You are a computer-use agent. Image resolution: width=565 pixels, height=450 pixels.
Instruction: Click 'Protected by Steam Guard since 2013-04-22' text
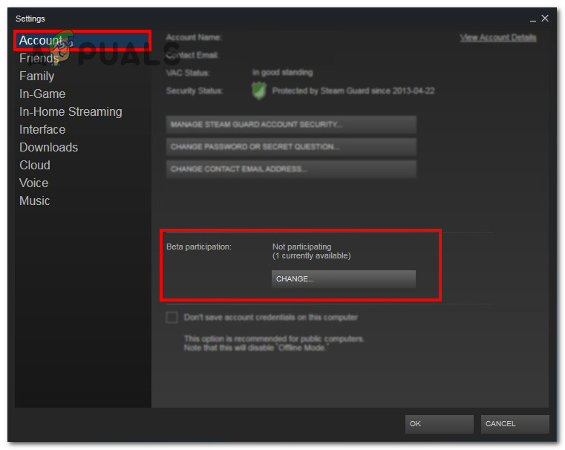[x=353, y=91]
